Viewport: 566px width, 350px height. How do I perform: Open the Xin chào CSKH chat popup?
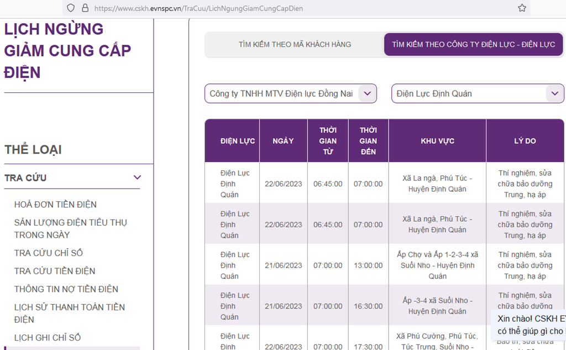(x=528, y=325)
